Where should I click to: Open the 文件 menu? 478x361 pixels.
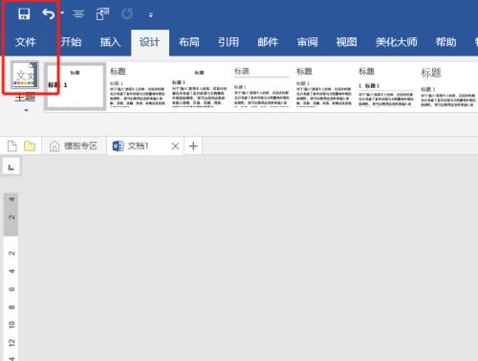26,42
